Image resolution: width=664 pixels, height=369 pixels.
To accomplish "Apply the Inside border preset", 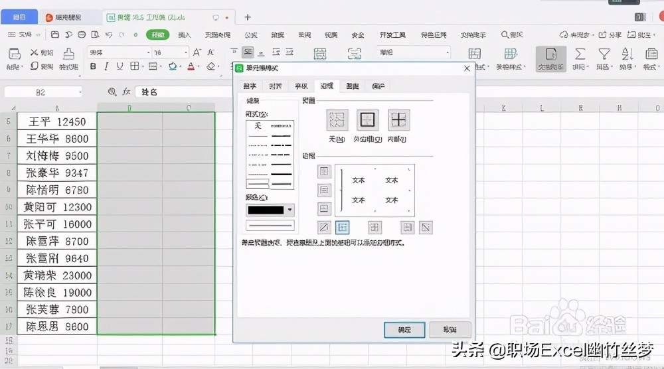I will coord(398,120).
